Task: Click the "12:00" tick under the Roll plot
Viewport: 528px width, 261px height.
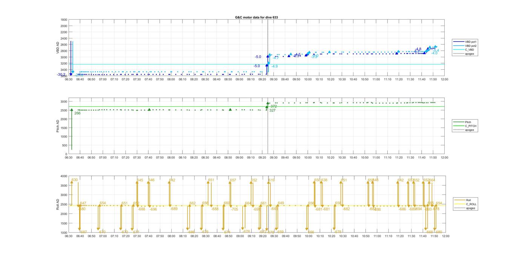Action: 445,236
